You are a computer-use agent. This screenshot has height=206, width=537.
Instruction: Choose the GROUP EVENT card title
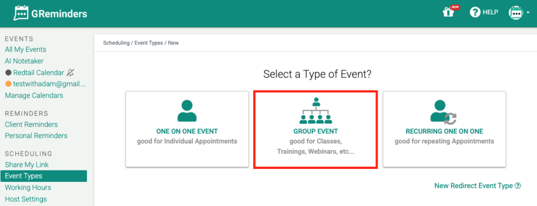316,131
